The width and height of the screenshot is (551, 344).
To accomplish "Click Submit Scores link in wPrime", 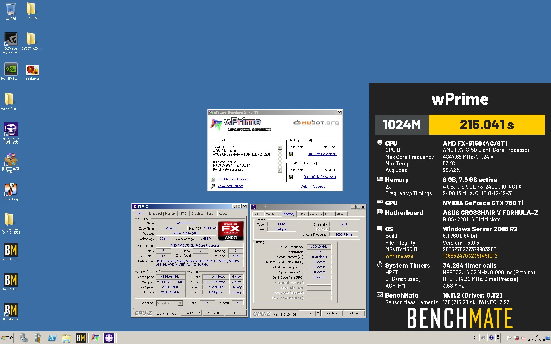I will pos(313,186).
